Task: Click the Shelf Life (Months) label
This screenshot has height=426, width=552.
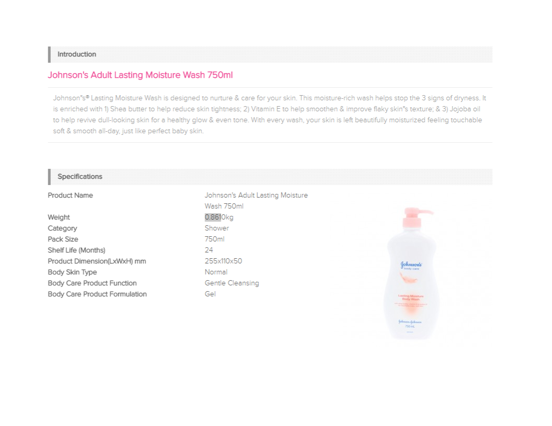Action: click(76, 250)
